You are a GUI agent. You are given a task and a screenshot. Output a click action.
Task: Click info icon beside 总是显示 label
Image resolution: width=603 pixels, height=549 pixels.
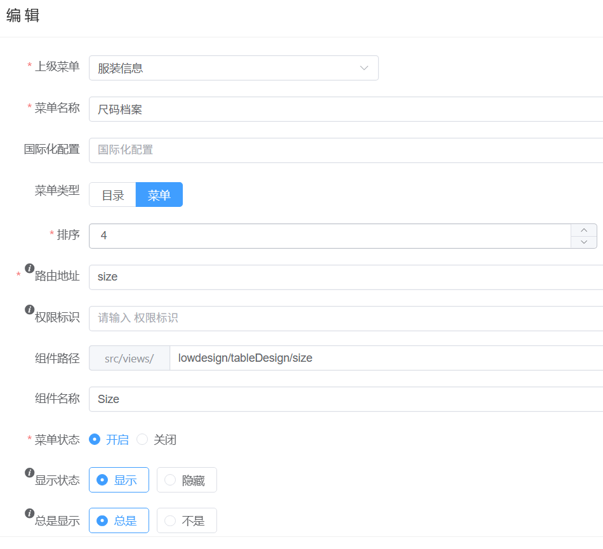[29, 513]
